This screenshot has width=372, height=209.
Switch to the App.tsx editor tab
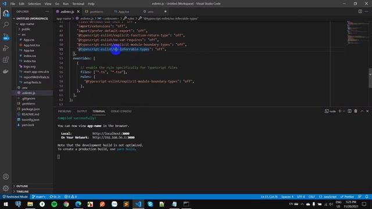tap(124, 12)
